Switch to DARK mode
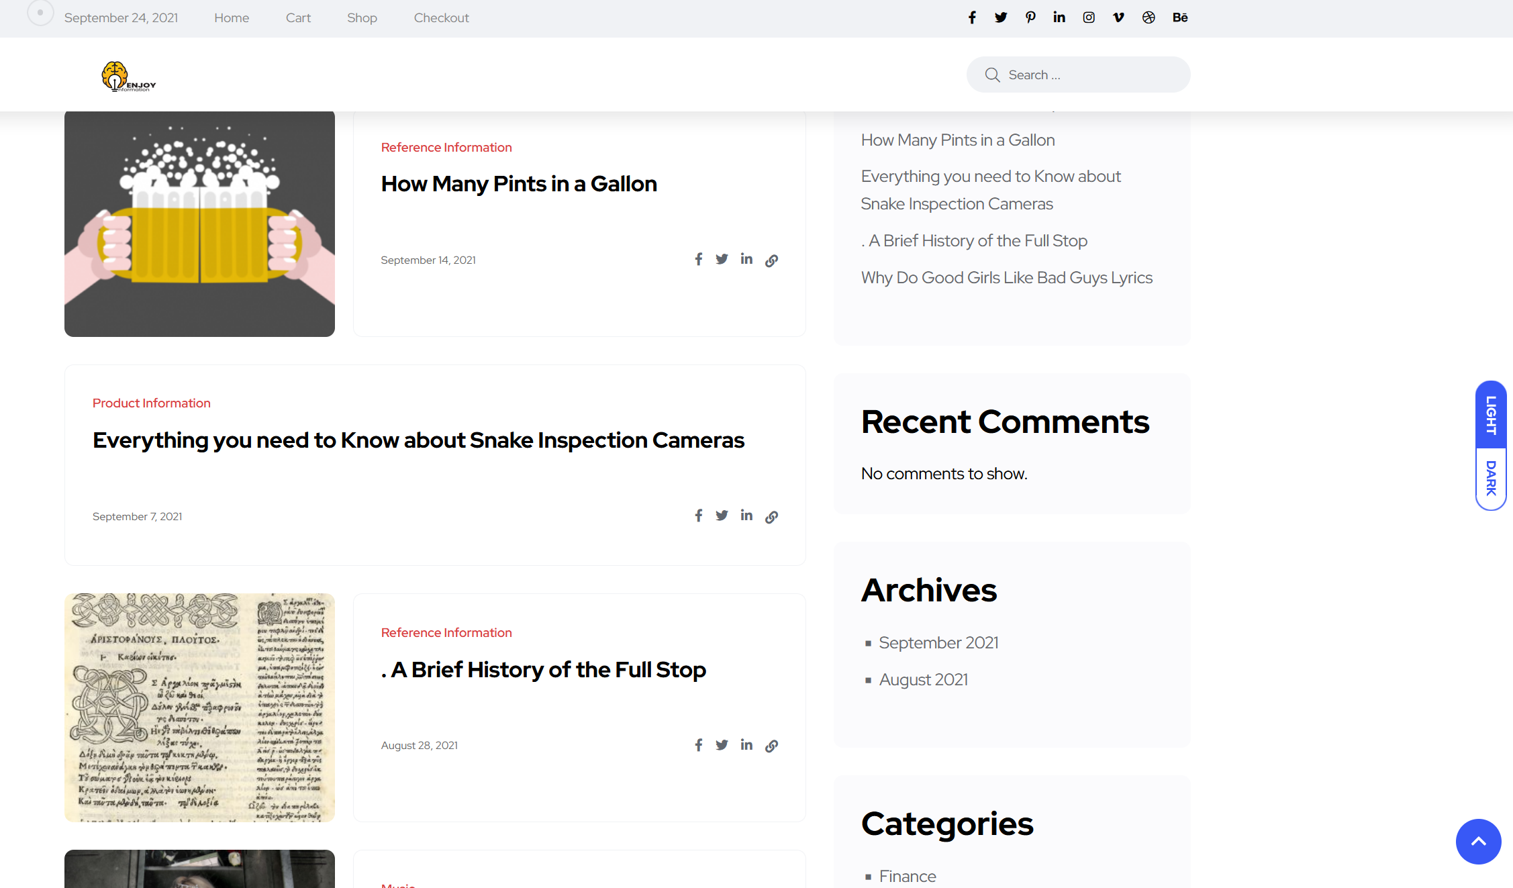 pos(1491,479)
